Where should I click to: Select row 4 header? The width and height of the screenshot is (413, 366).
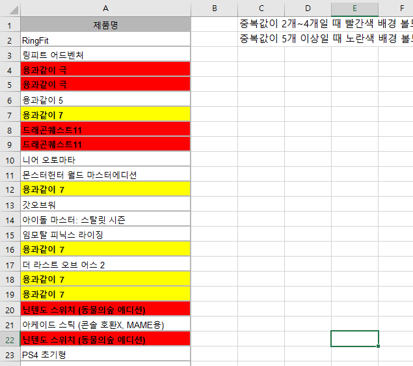pos(10,70)
